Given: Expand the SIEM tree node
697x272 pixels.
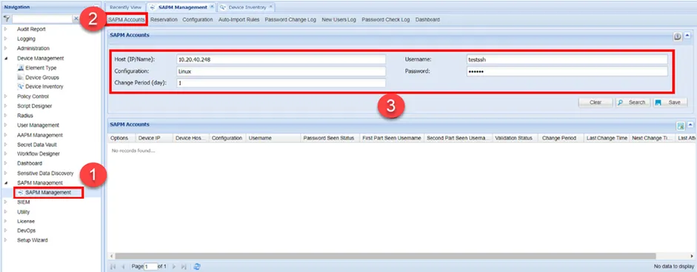Looking at the screenshot, I should coord(6,202).
